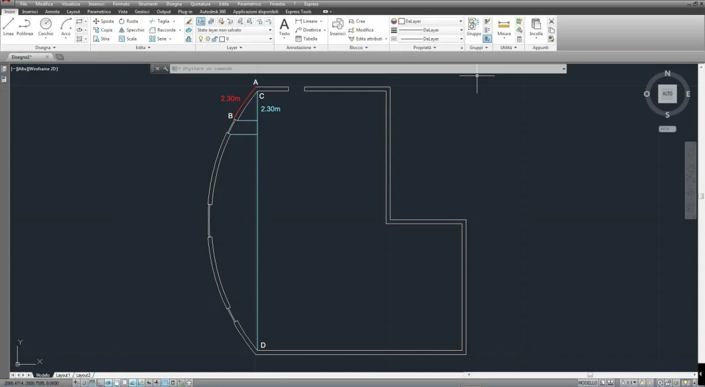This screenshot has width=705, height=387.
Task: Switch to the Express Tools ribbon tab
Action: [298, 11]
